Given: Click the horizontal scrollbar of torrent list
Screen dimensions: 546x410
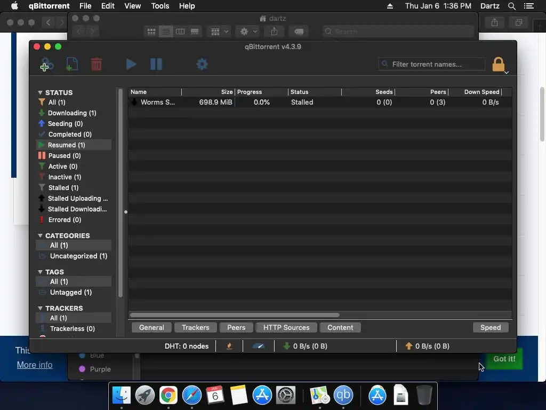Looking at the screenshot, I should click(x=235, y=315).
